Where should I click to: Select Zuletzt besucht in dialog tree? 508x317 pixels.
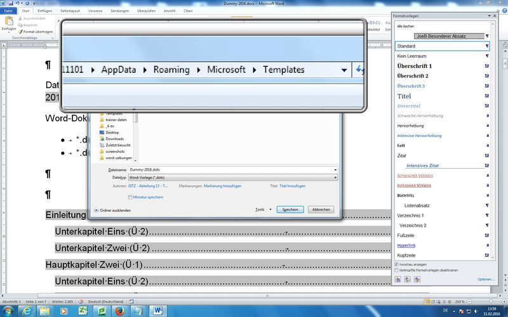(115, 145)
